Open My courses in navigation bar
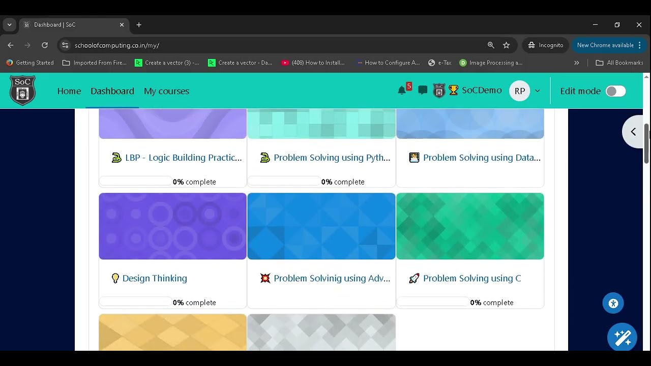651x366 pixels. [166, 91]
